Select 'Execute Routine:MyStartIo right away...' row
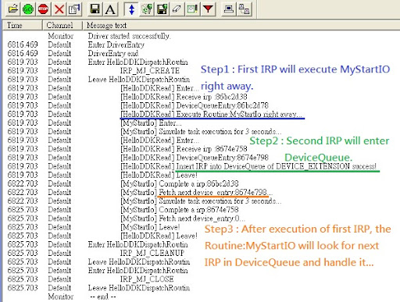Viewport: 400px width, 302px height. [212, 114]
